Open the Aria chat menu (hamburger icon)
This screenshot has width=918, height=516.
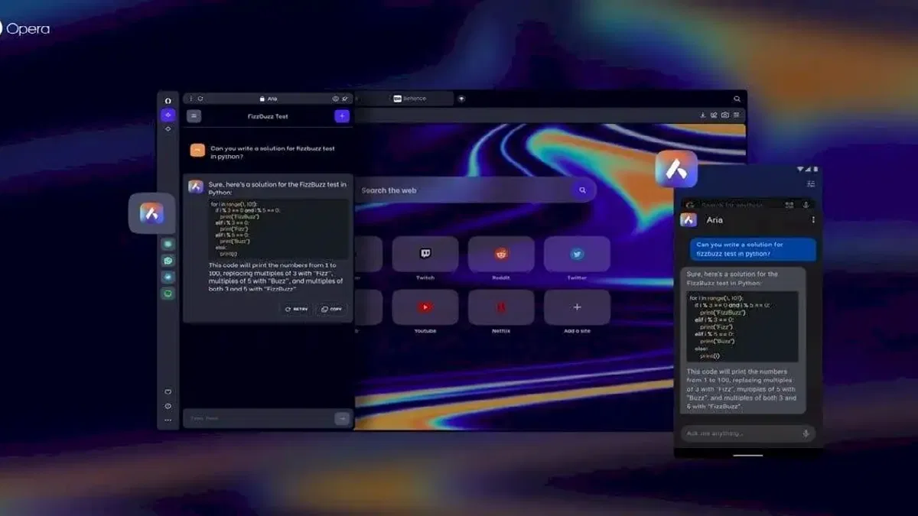pyautogui.click(x=194, y=116)
